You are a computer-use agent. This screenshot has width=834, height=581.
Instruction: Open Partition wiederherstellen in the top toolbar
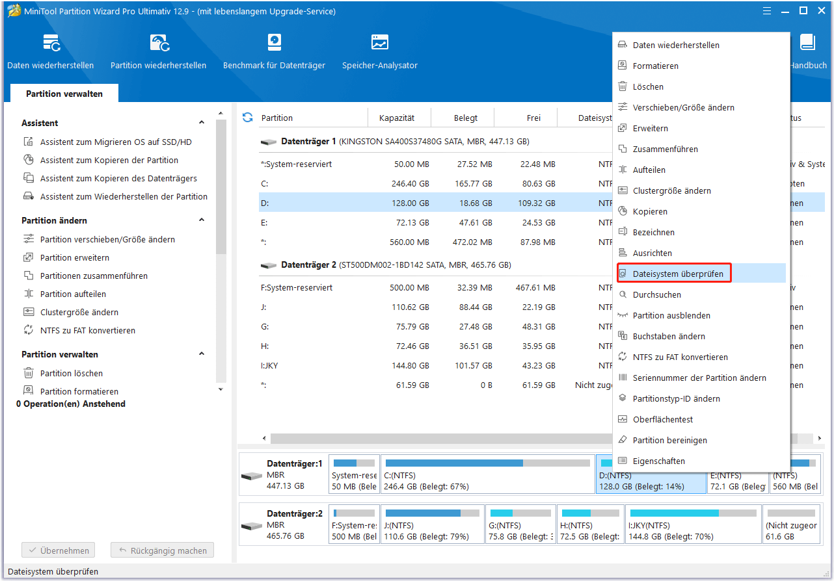(158, 51)
